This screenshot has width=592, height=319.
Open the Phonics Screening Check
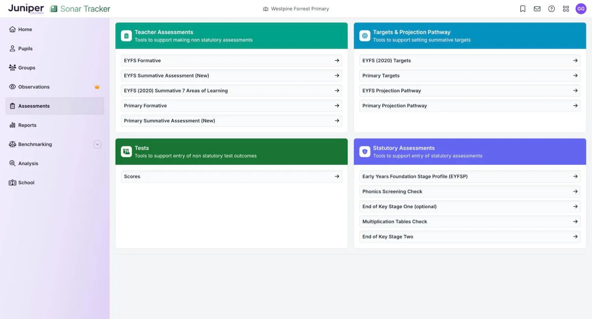point(470,191)
